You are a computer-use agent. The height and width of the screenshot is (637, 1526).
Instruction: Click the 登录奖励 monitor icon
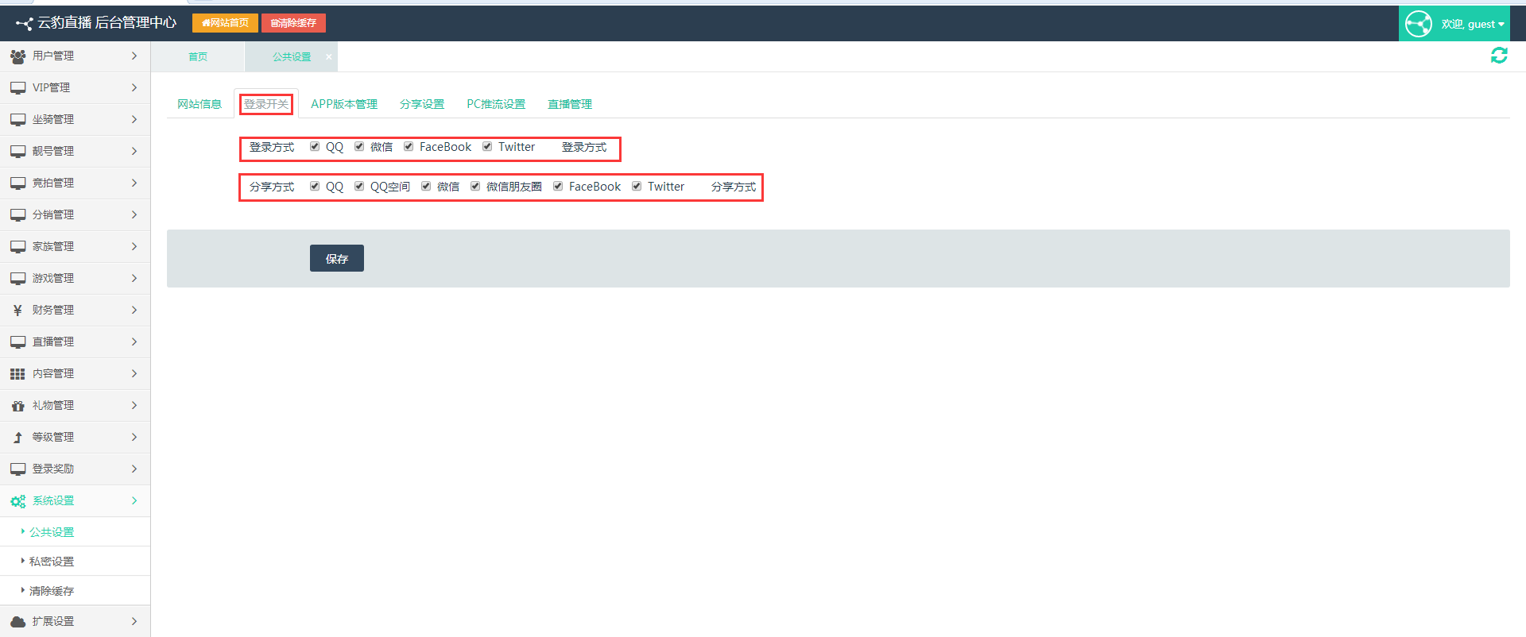(x=17, y=469)
